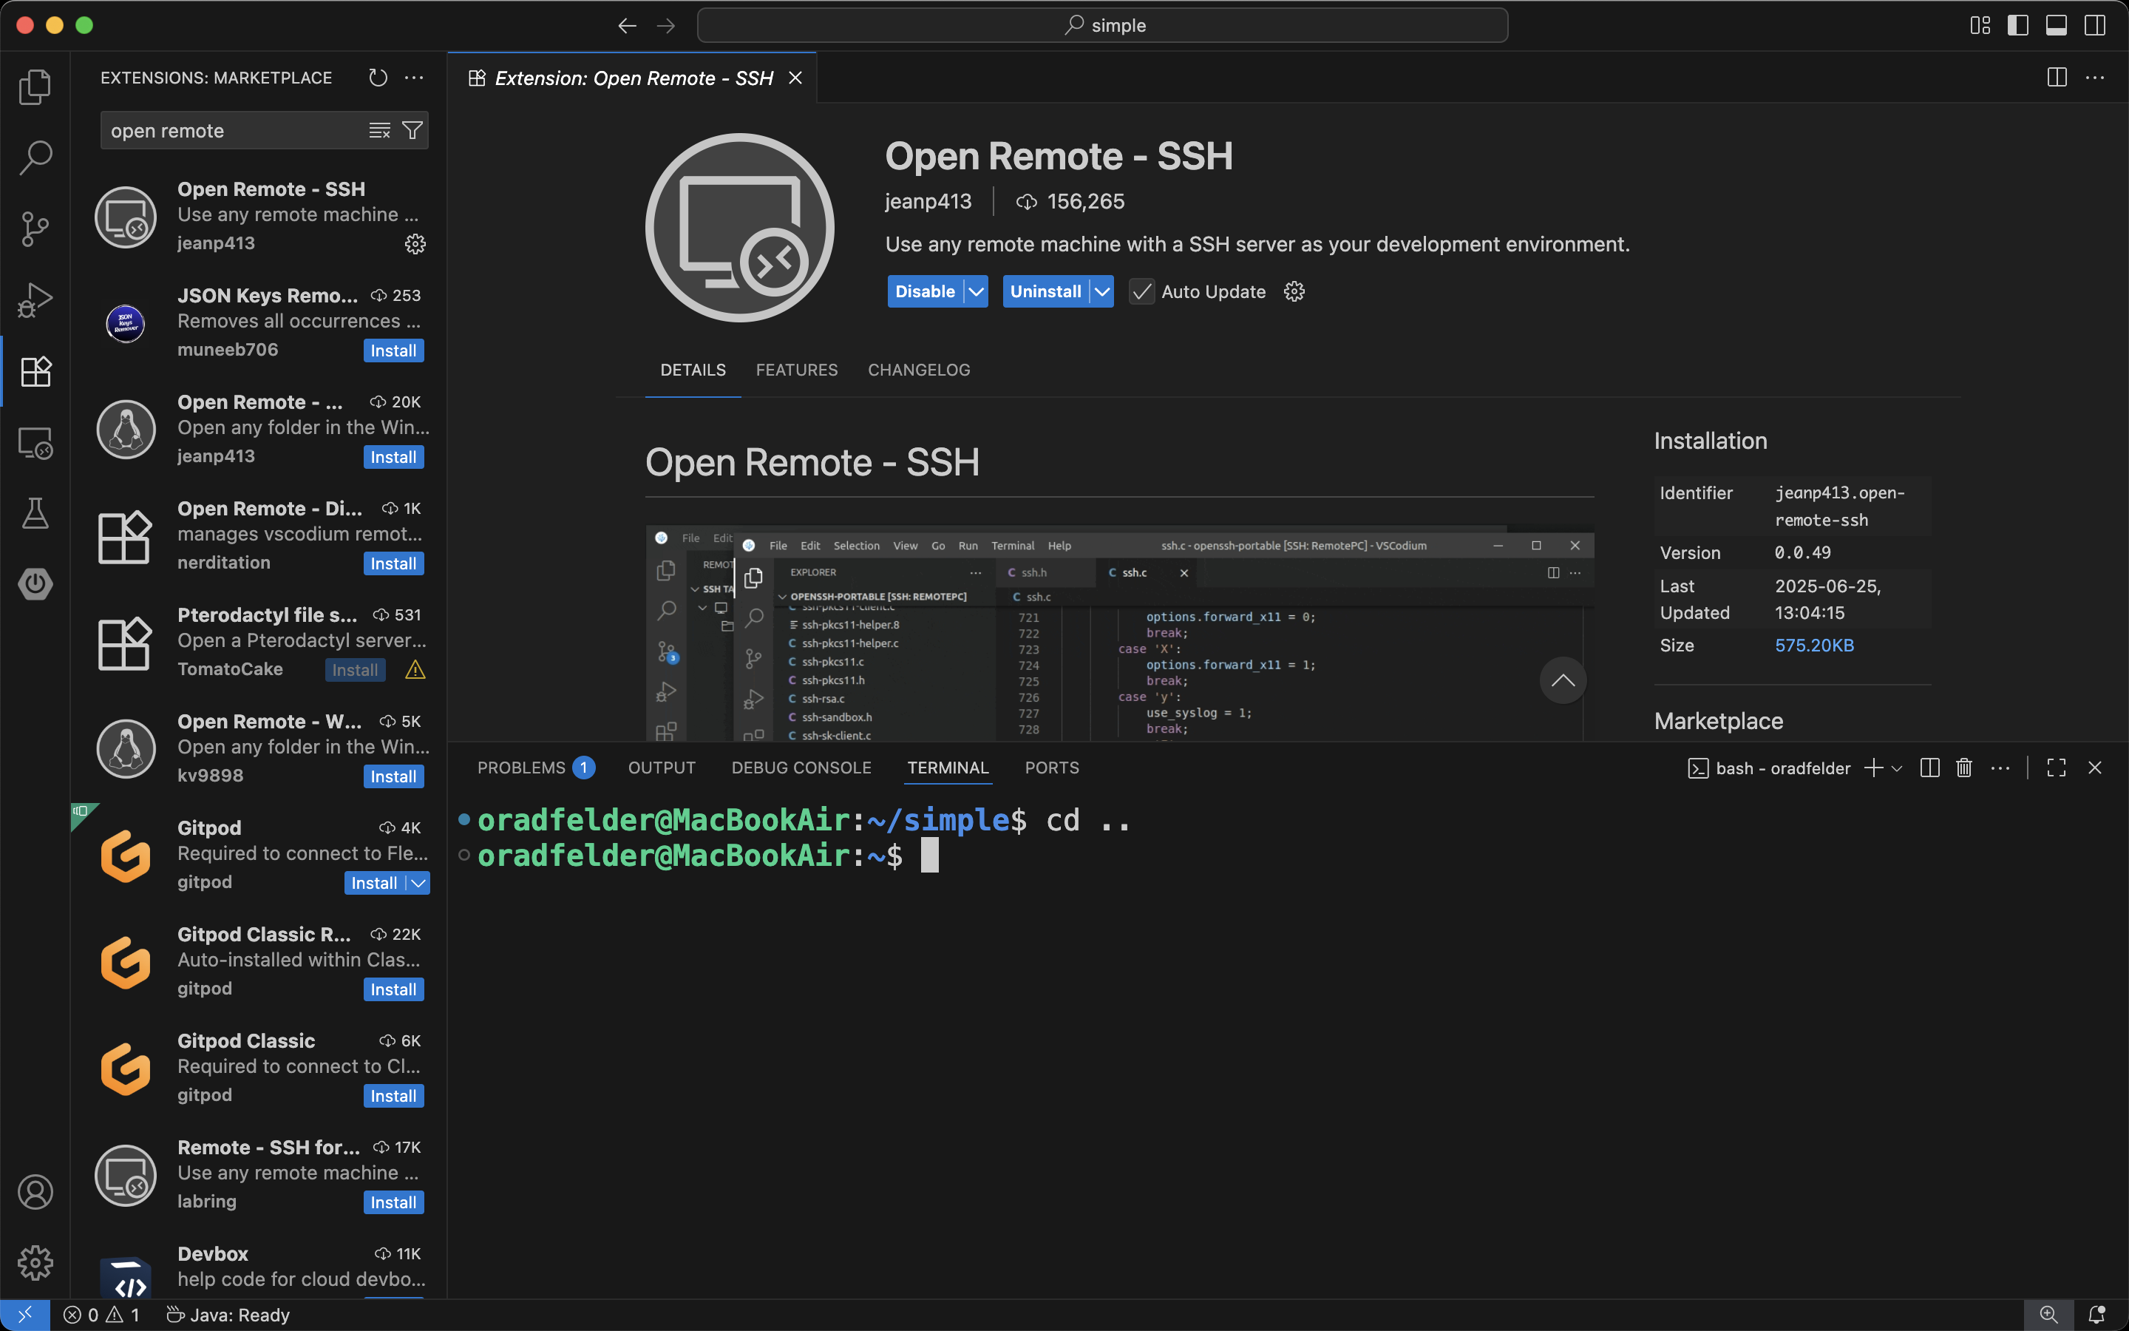Maximize the terminal panel size
Viewport: 2129px width, 1331px height.
tap(2056, 768)
